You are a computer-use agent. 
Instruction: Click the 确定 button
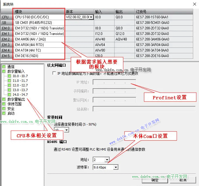pos(155,180)
